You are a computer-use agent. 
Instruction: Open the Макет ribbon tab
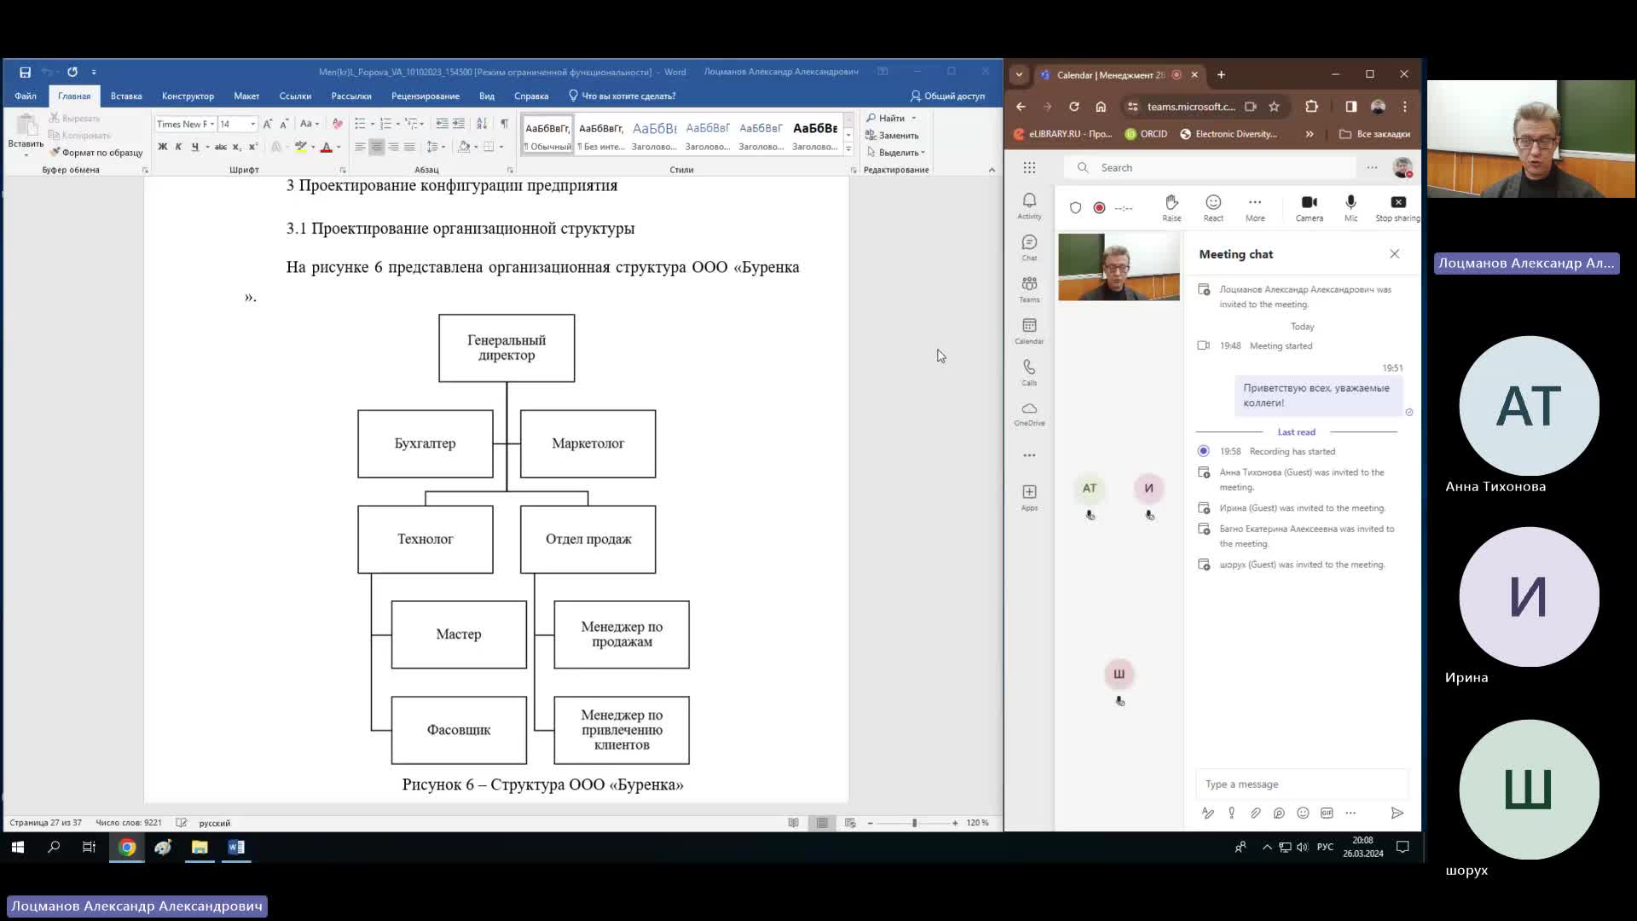(x=246, y=96)
